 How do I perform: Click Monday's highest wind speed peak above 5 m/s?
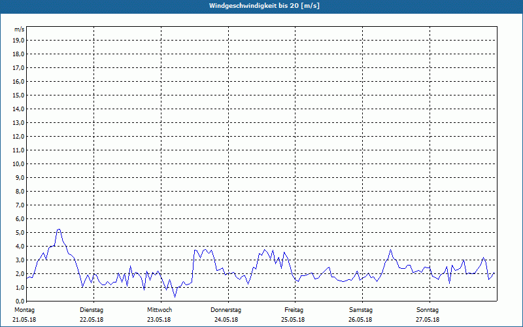[x=59, y=230]
